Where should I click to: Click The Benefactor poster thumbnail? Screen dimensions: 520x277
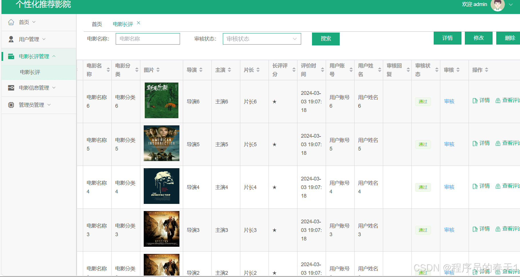click(x=161, y=186)
